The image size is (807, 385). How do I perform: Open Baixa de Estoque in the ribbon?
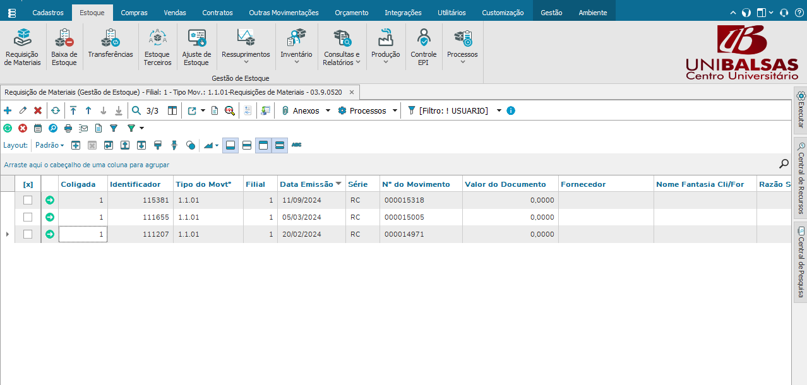coord(64,39)
